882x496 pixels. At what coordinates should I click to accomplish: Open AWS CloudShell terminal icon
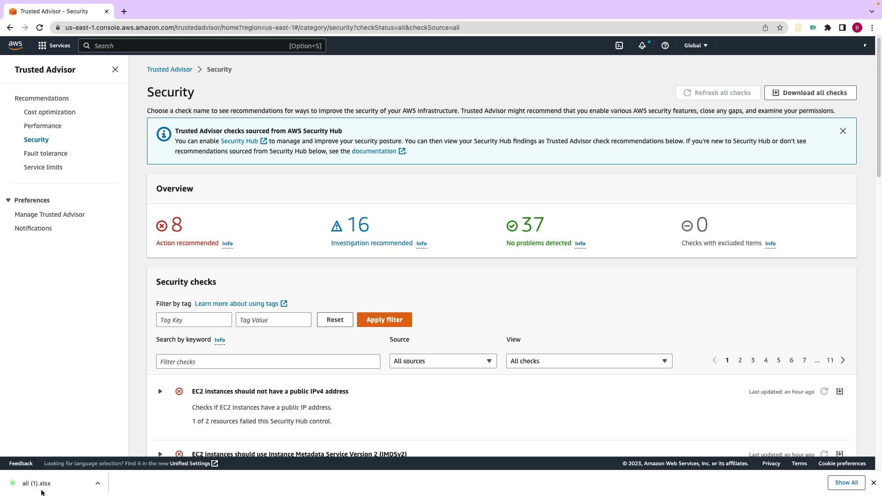click(x=619, y=45)
